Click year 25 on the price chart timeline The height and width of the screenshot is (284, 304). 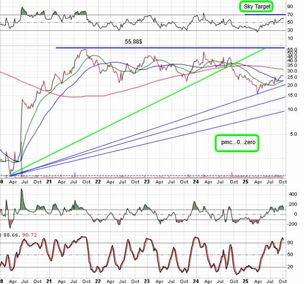[x=245, y=181]
